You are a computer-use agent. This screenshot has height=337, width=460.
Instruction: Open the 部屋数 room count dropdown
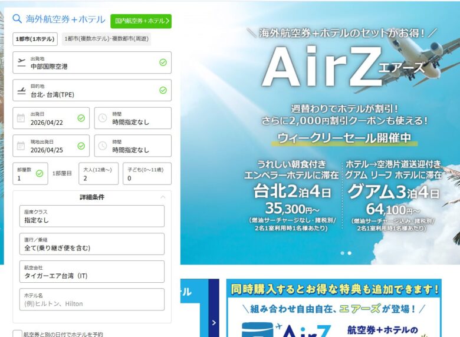[x=30, y=174]
